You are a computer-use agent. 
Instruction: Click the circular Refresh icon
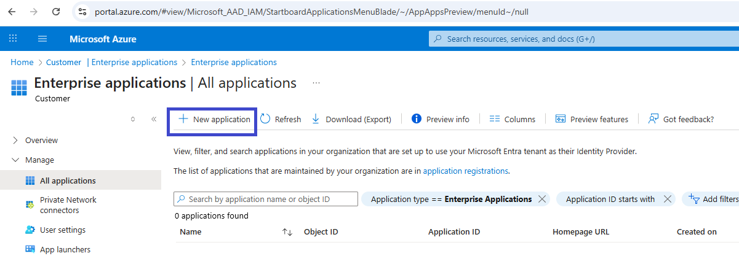click(x=265, y=119)
